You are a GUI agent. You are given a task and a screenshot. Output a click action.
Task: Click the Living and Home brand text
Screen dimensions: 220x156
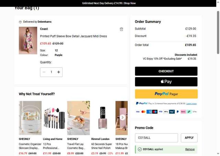pos(53,139)
